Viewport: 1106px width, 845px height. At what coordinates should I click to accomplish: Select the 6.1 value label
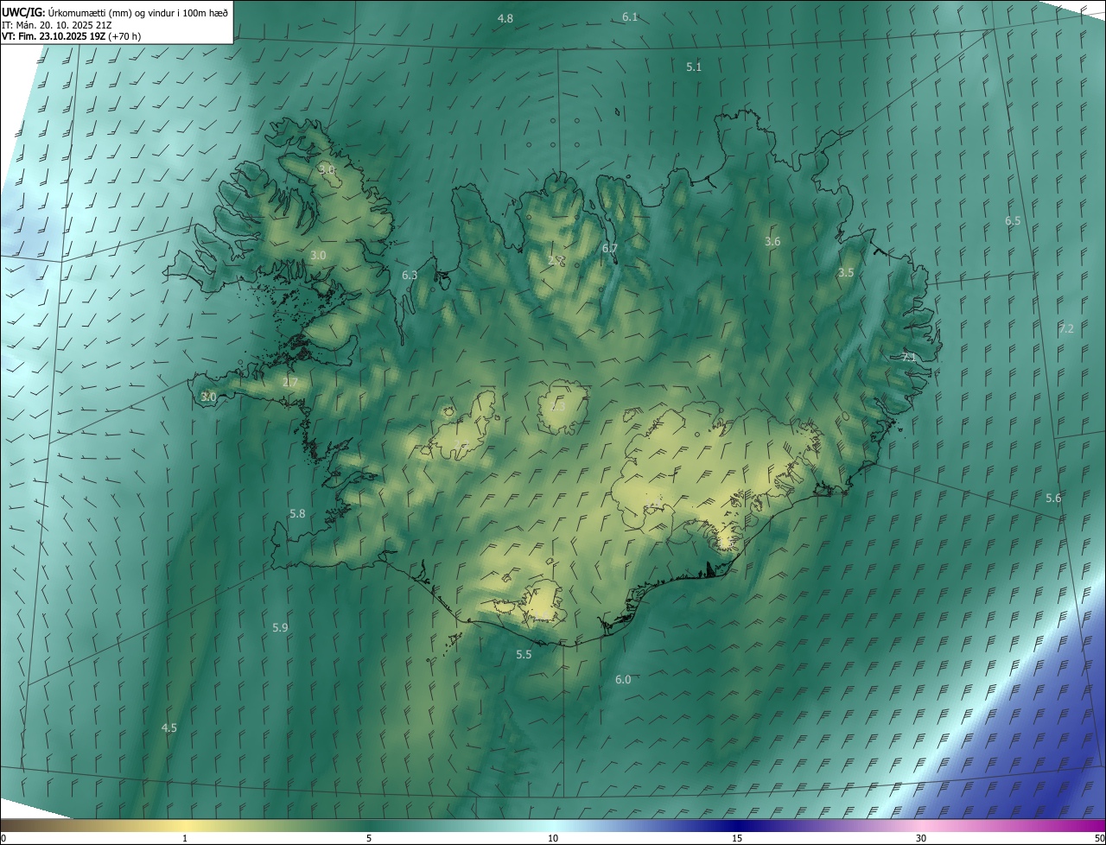[x=630, y=17]
